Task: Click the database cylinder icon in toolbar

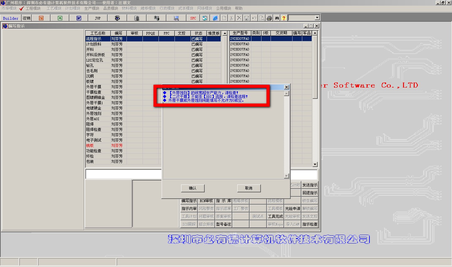Action: [137, 18]
